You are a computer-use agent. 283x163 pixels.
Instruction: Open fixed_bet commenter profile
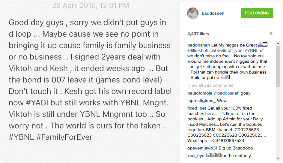coord(197,108)
